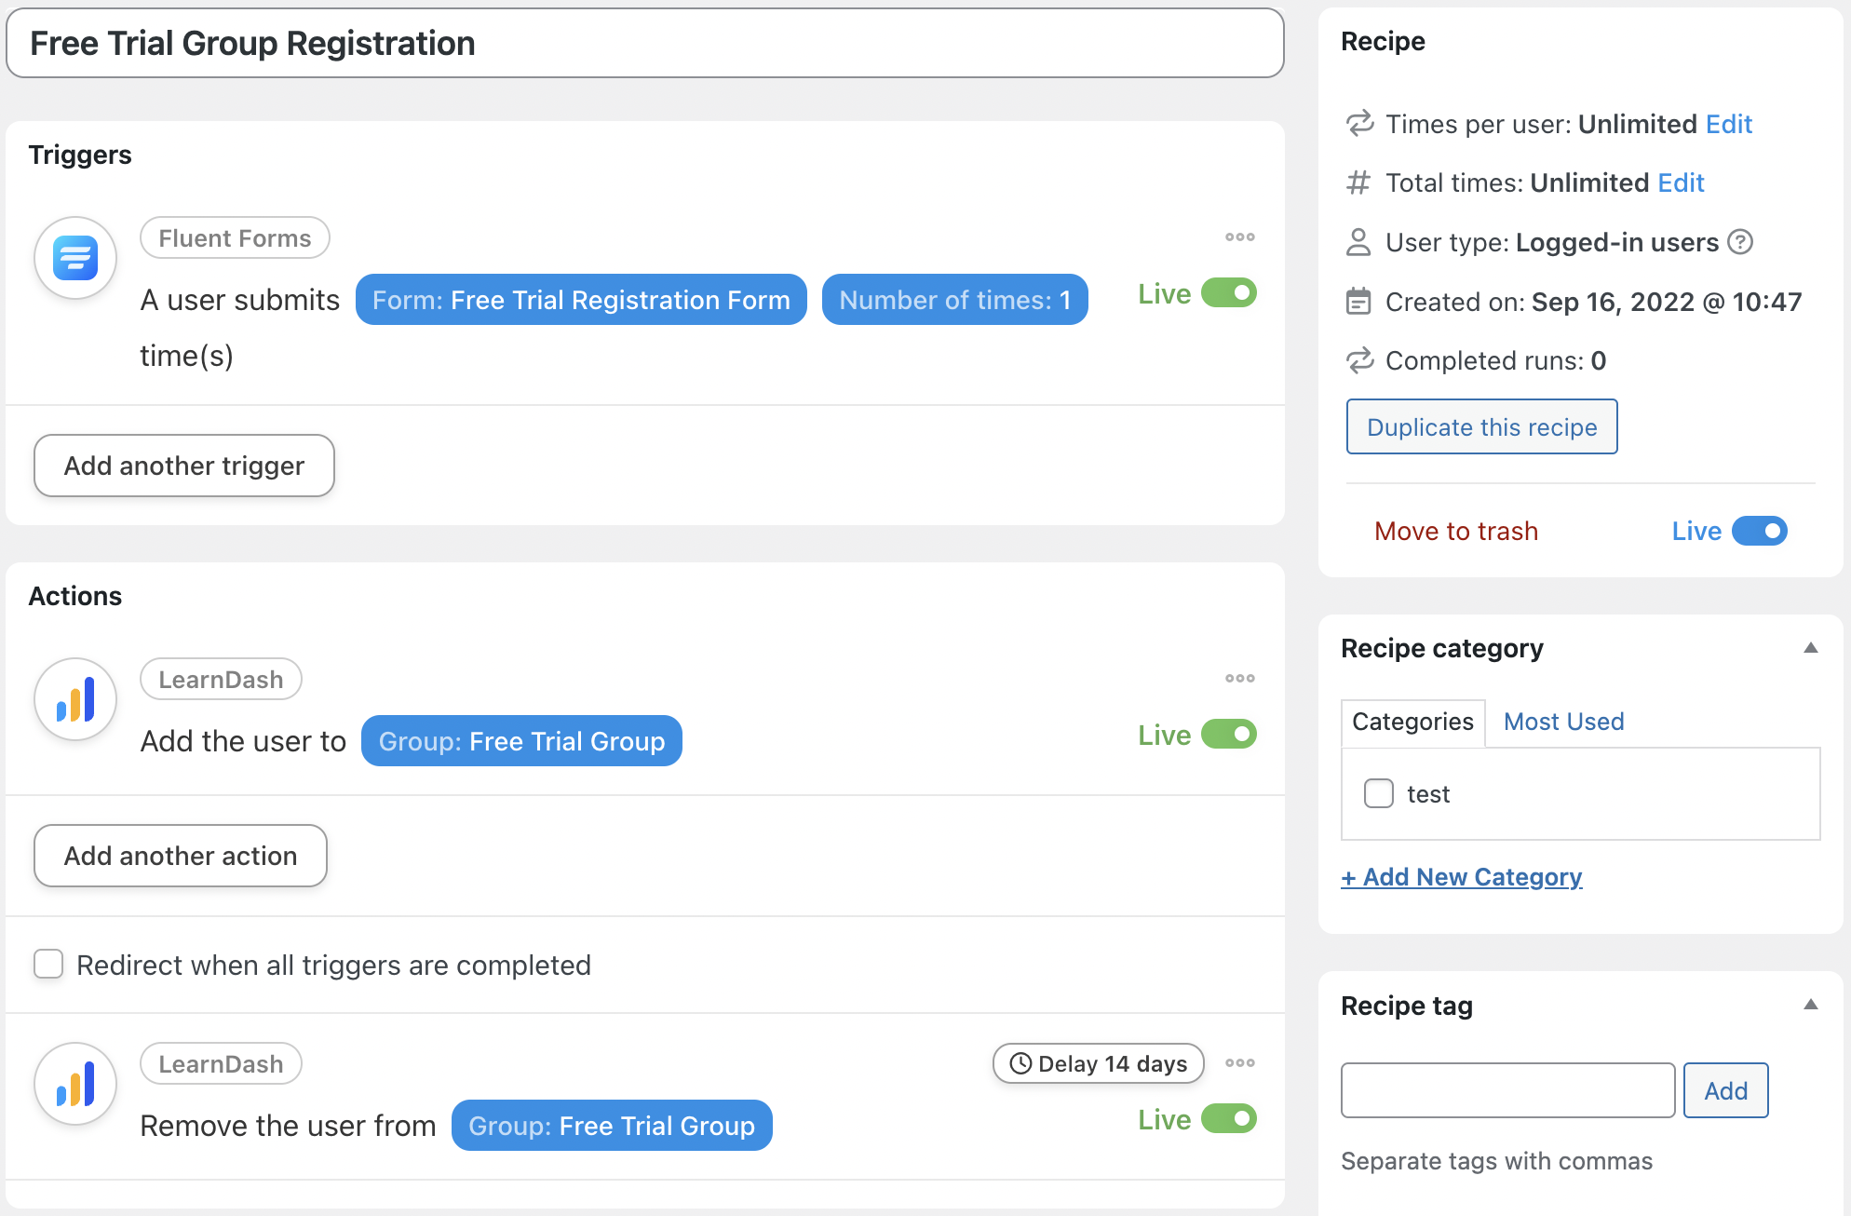Open Add New Category link
The height and width of the screenshot is (1216, 1851).
click(x=1461, y=876)
